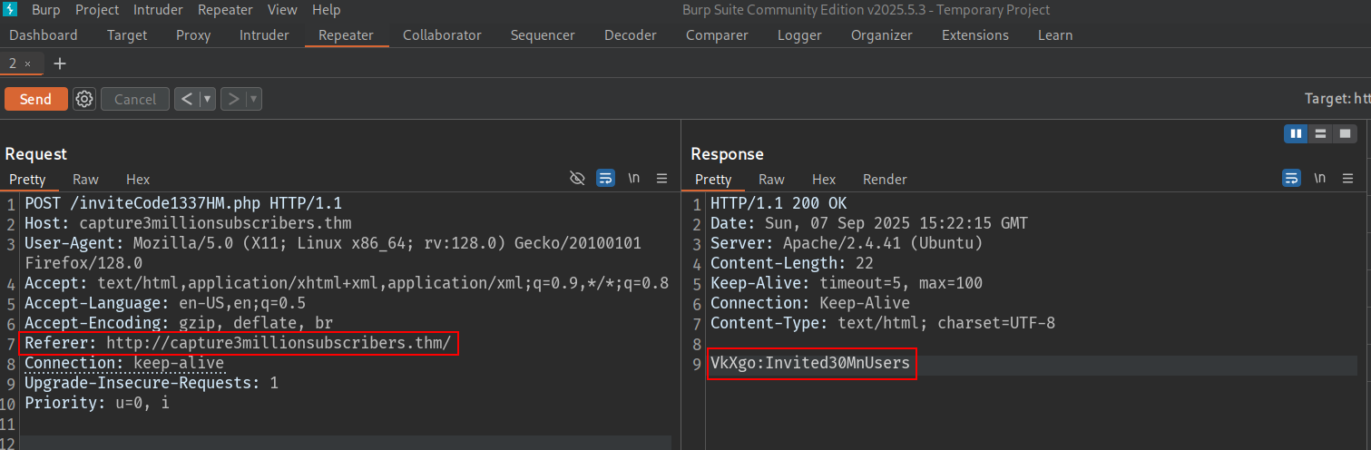Close Repeater tab 2
The height and width of the screenshot is (450, 1371).
(x=28, y=64)
